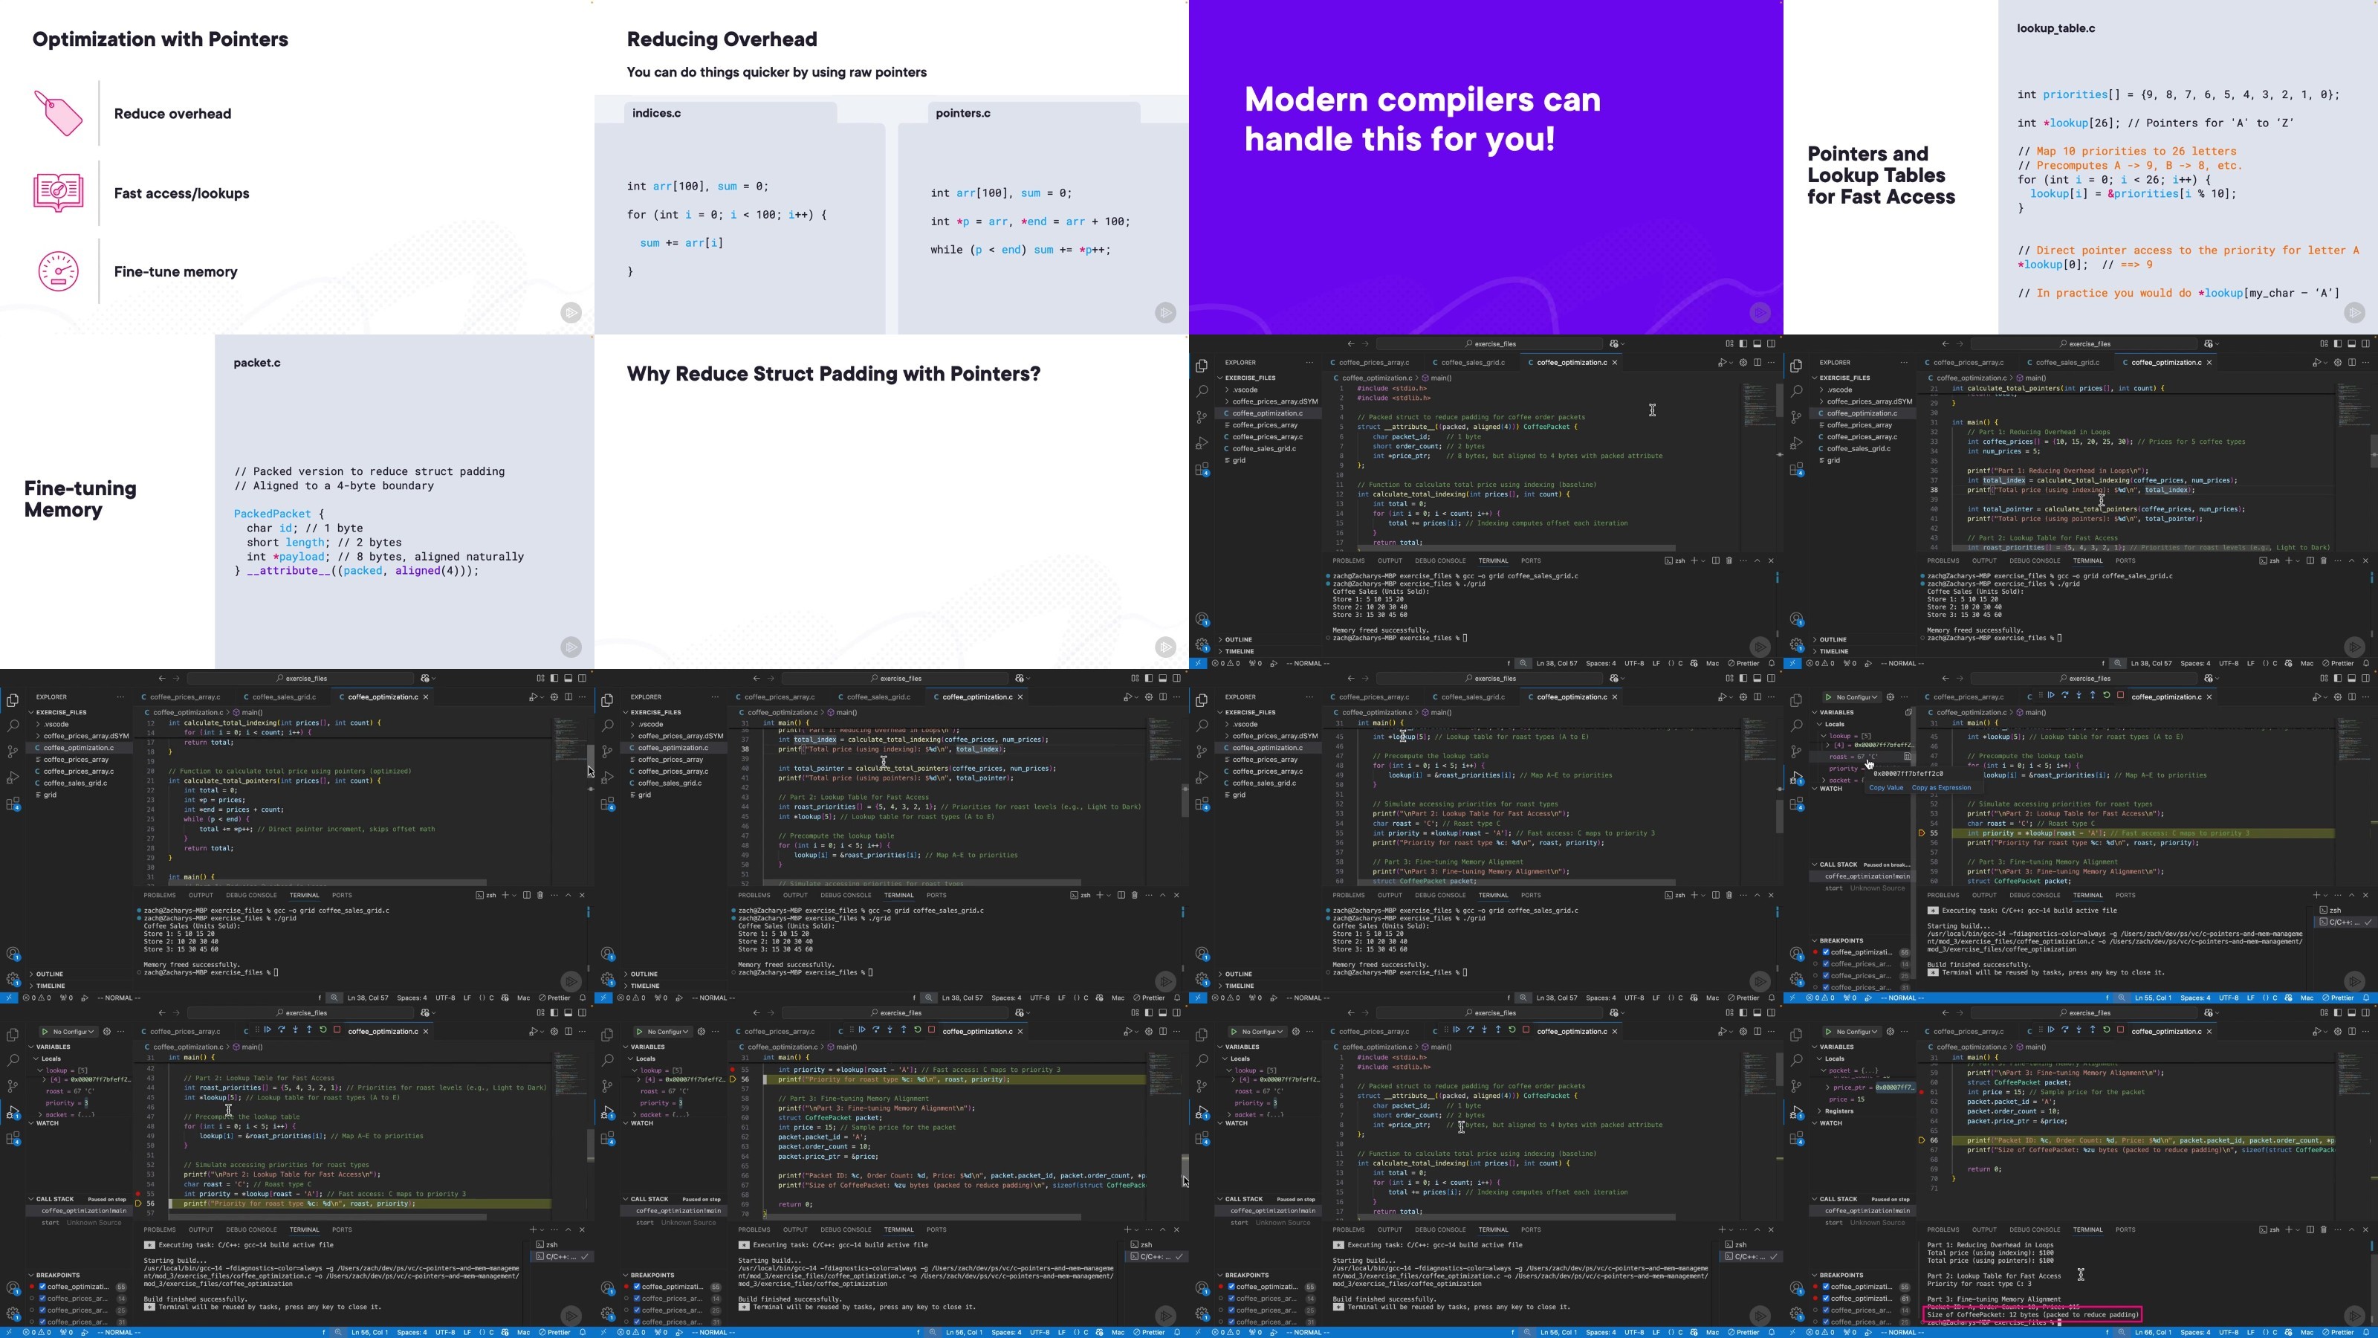In the Ln 66 frame, click Split Terminal icon

pos(2310,1230)
